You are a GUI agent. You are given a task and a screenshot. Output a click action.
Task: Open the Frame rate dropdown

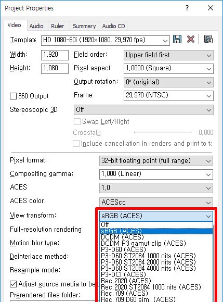[168, 96]
